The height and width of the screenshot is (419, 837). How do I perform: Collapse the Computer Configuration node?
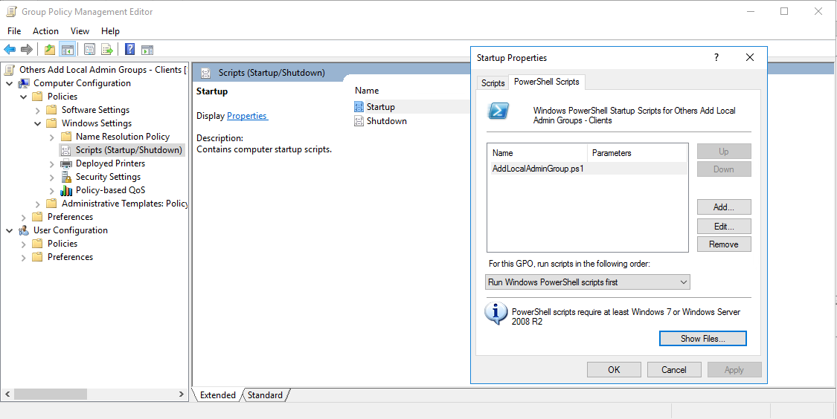click(x=9, y=83)
